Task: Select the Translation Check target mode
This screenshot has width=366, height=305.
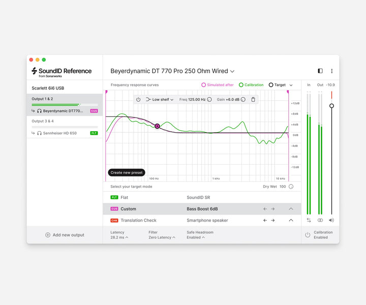Action: [202, 220]
